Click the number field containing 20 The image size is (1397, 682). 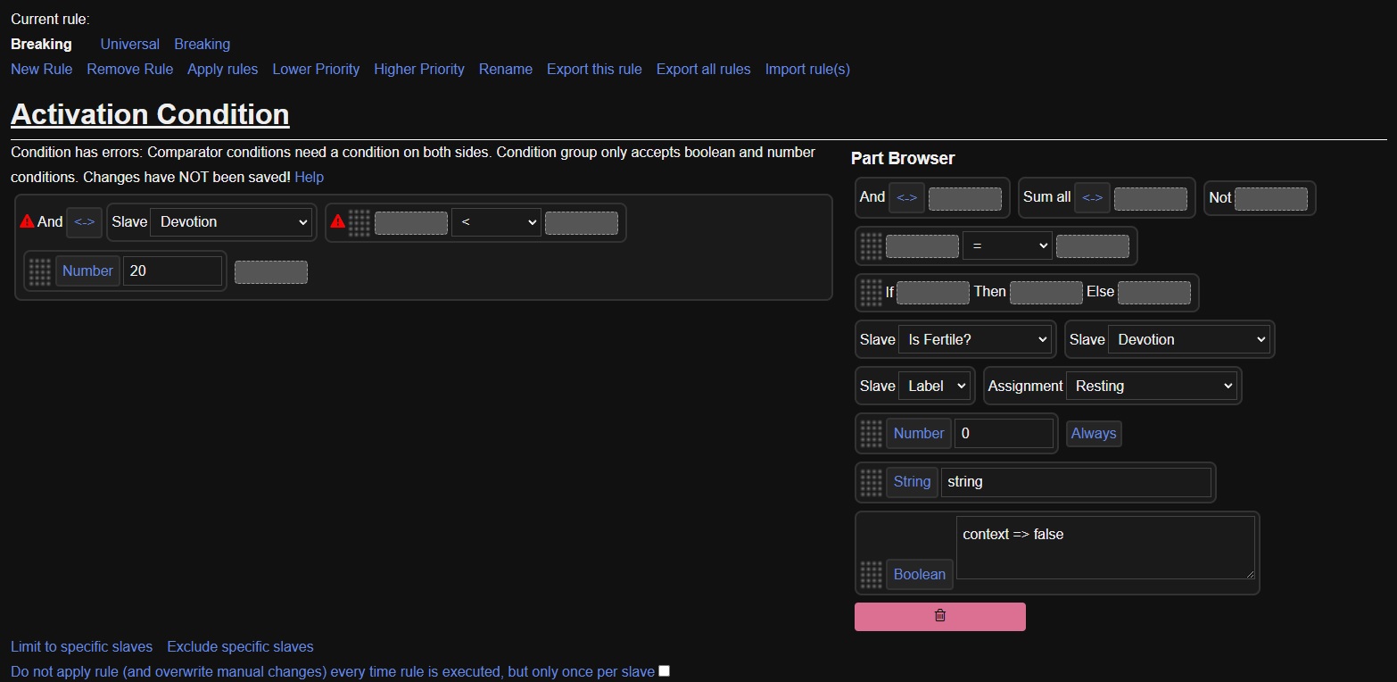172,271
